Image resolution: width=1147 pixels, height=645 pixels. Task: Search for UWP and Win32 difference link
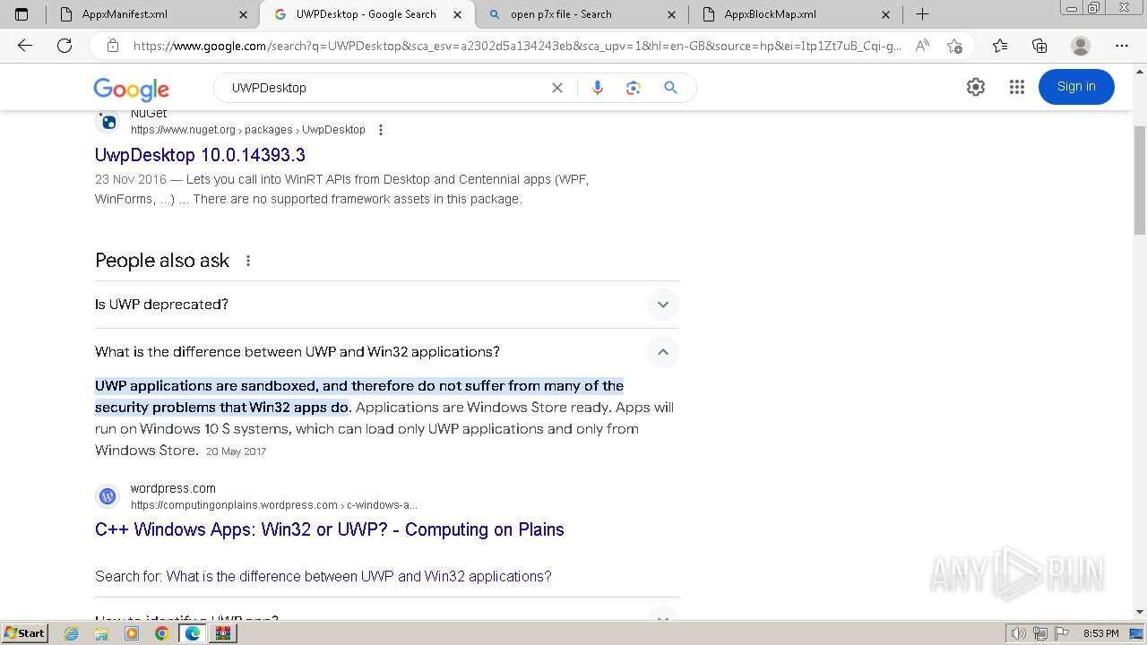(358, 576)
